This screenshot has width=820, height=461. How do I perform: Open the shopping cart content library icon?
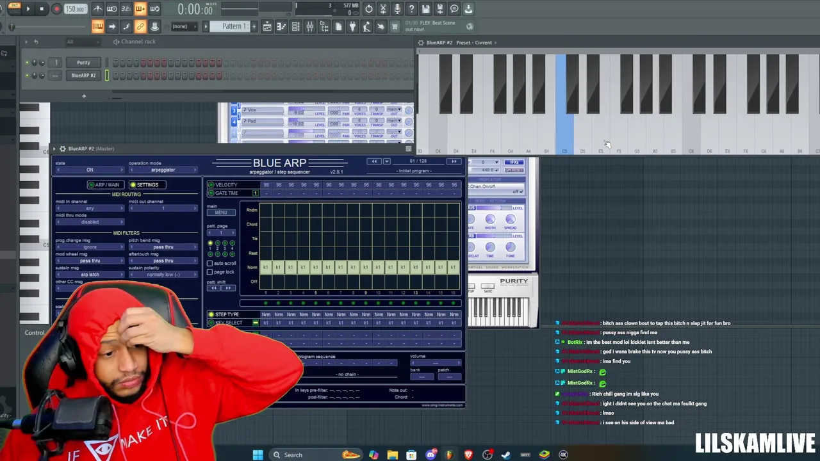[395, 26]
